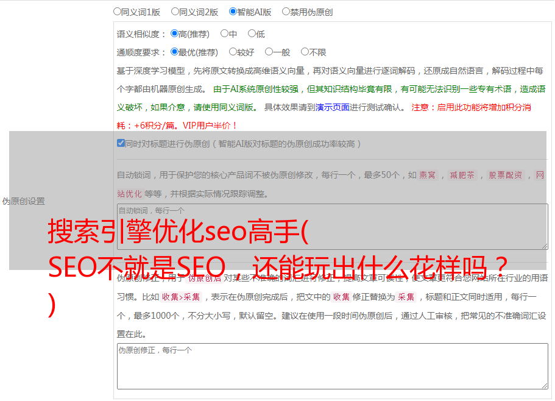Screen dimensions: 555x401
Task: Open the 演示页面 link
Action: (333, 107)
